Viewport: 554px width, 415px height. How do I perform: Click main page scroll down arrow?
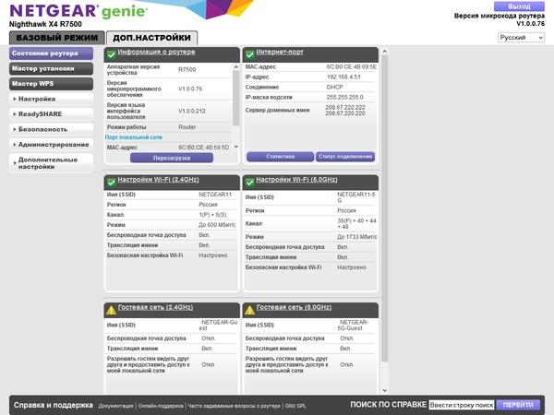click(385, 390)
